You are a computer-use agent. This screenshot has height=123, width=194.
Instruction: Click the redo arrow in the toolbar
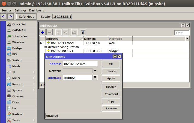point(11,17)
